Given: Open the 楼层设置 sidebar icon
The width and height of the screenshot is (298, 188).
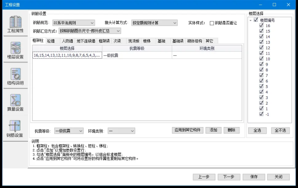Looking at the screenshot, I should pos(15,51).
